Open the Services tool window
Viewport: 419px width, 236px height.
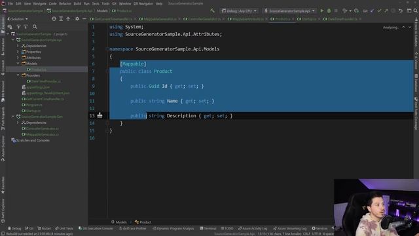coord(319,229)
